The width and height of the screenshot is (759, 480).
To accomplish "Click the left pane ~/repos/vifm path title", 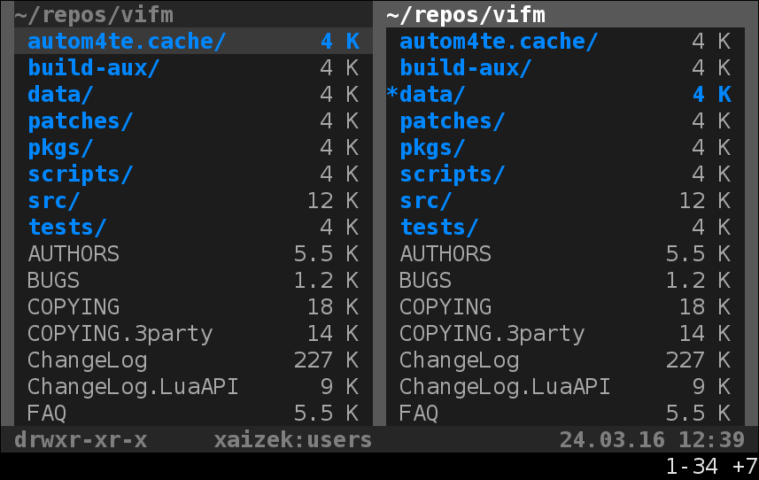I will [x=94, y=15].
